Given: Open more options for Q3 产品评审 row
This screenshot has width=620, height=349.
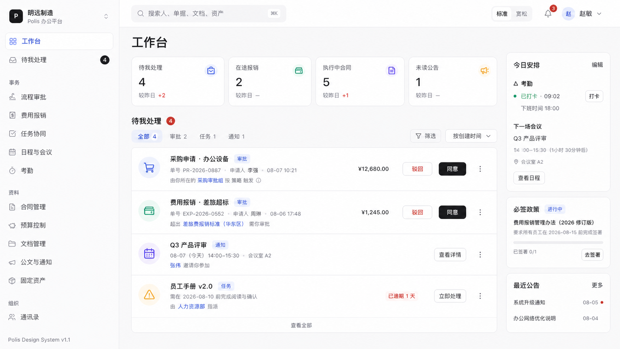Looking at the screenshot, I should (480, 255).
